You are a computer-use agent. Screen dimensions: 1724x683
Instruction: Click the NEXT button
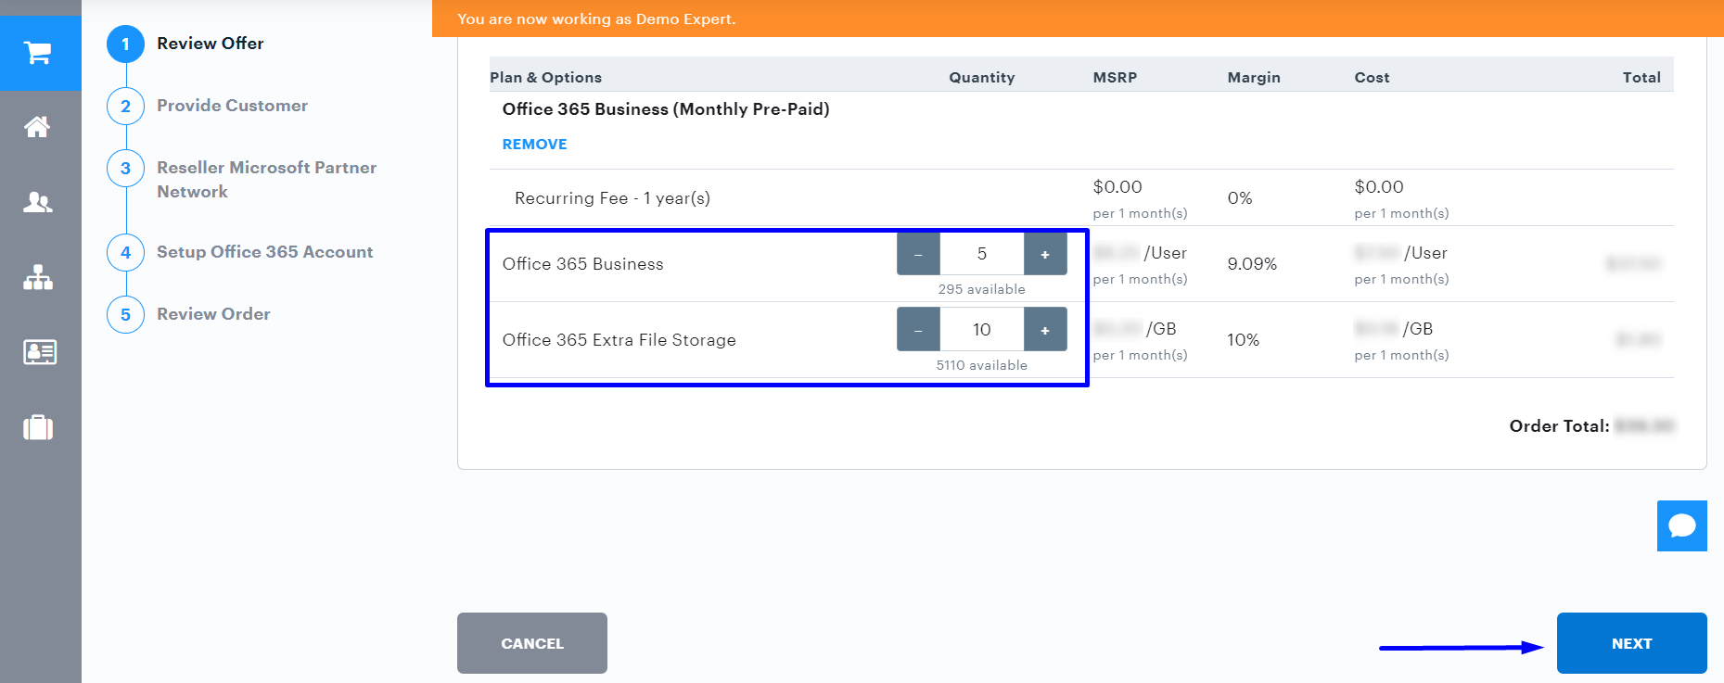pos(1632,643)
